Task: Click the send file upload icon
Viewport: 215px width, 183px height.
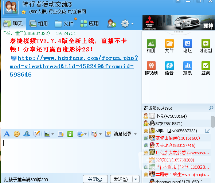Action: coord(61,134)
